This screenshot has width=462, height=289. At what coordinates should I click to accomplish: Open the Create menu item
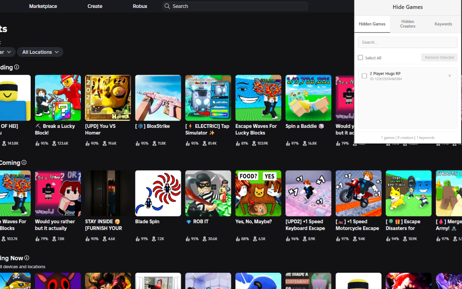tap(95, 6)
